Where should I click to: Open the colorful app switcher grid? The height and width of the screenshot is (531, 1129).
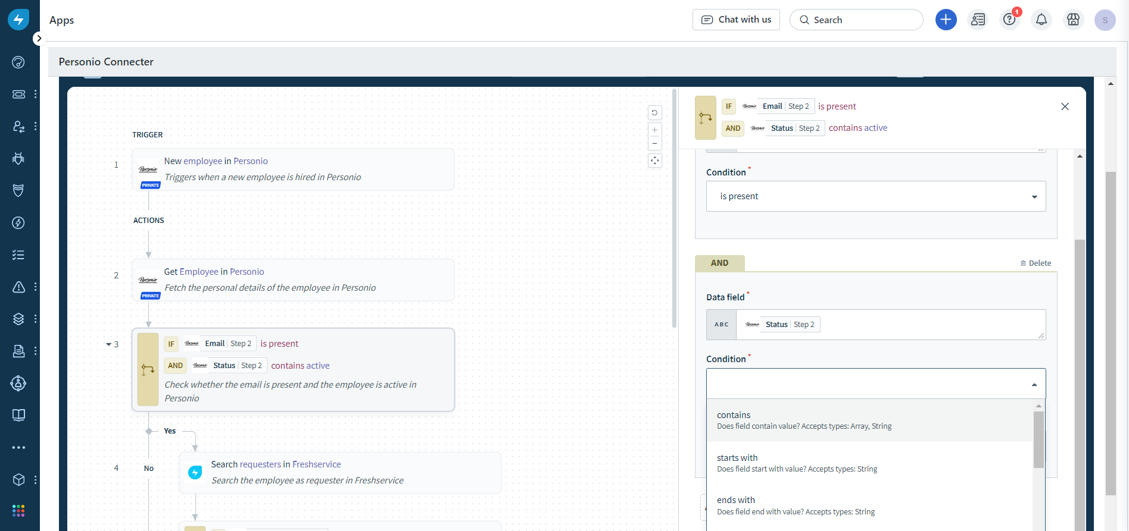tap(18, 511)
